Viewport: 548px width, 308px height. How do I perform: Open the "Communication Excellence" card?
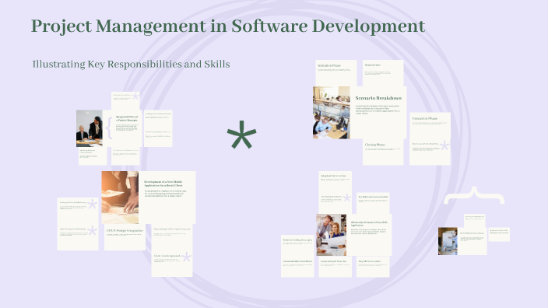(297, 267)
